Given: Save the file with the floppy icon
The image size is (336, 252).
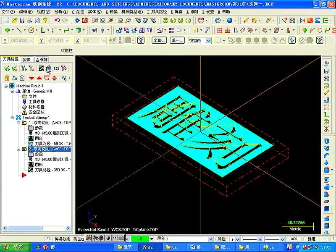Looking at the screenshot, I should coord(22,20).
